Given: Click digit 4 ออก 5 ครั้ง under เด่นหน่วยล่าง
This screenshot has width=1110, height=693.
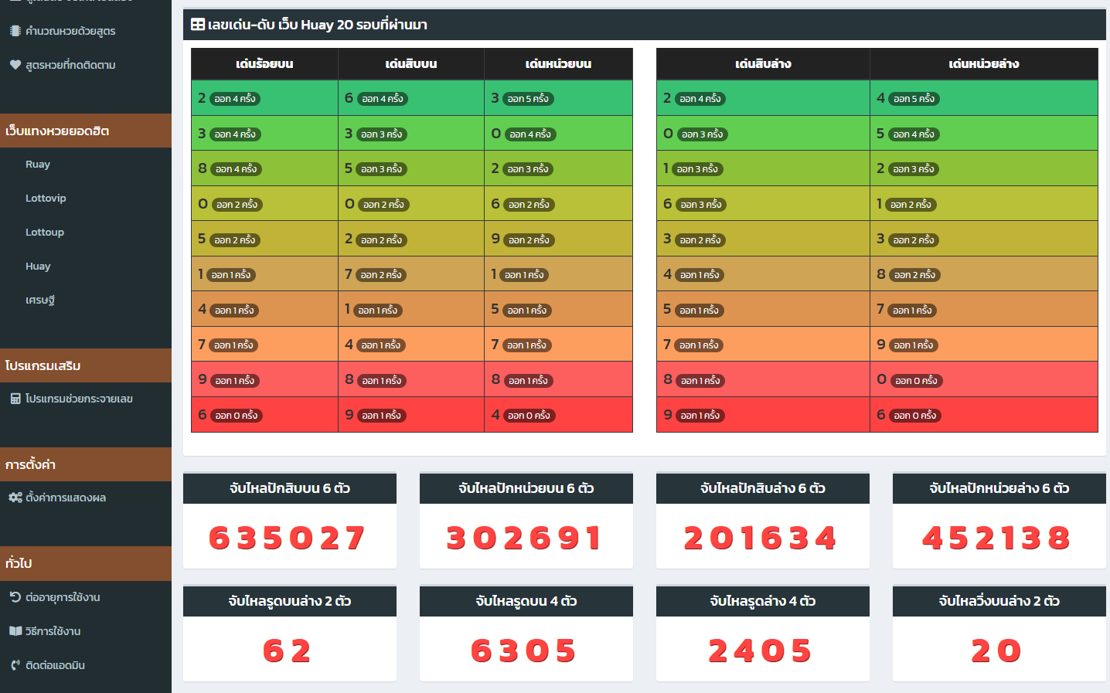Looking at the screenshot, I should [984, 98].
